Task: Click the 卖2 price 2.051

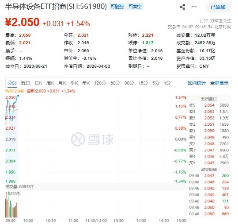Action: pyautogui.click(x=209, y=124)
